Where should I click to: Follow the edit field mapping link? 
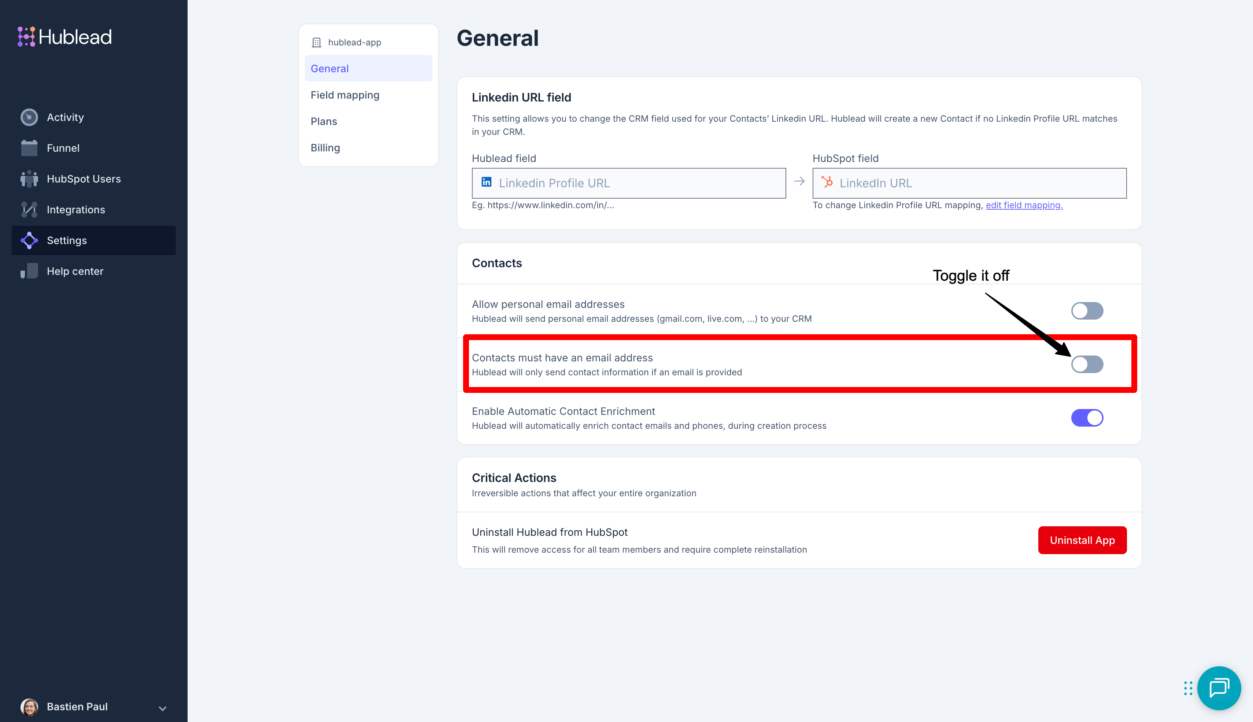1024,205
